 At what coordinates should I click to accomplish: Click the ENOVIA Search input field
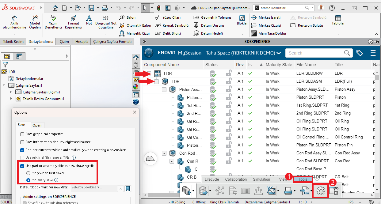tap(314, 53)
